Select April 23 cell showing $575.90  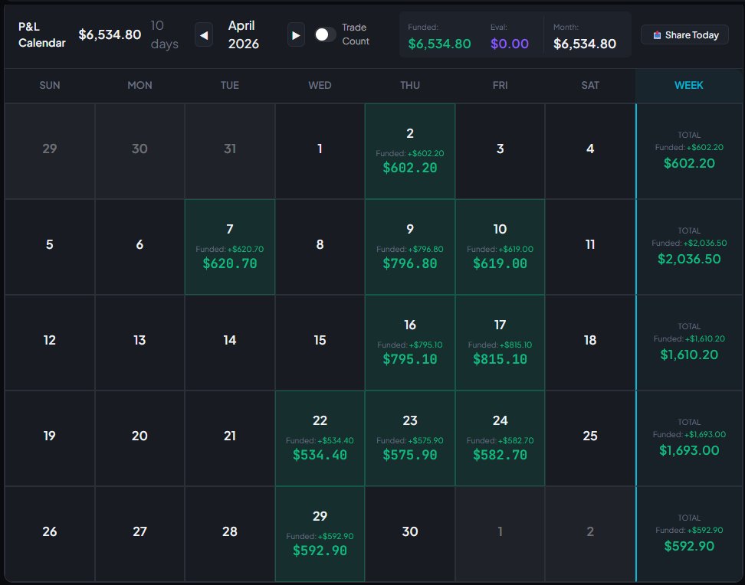pyautogui.click(x=410, y=438)
